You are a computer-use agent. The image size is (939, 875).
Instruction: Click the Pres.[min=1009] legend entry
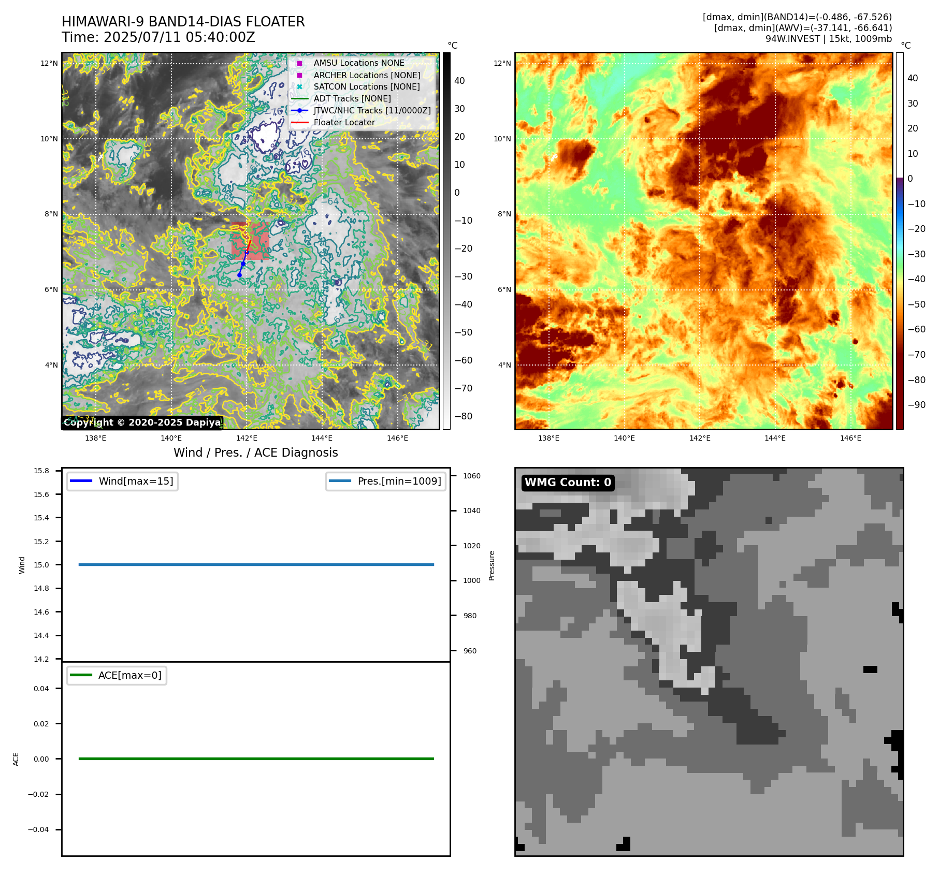386,481
